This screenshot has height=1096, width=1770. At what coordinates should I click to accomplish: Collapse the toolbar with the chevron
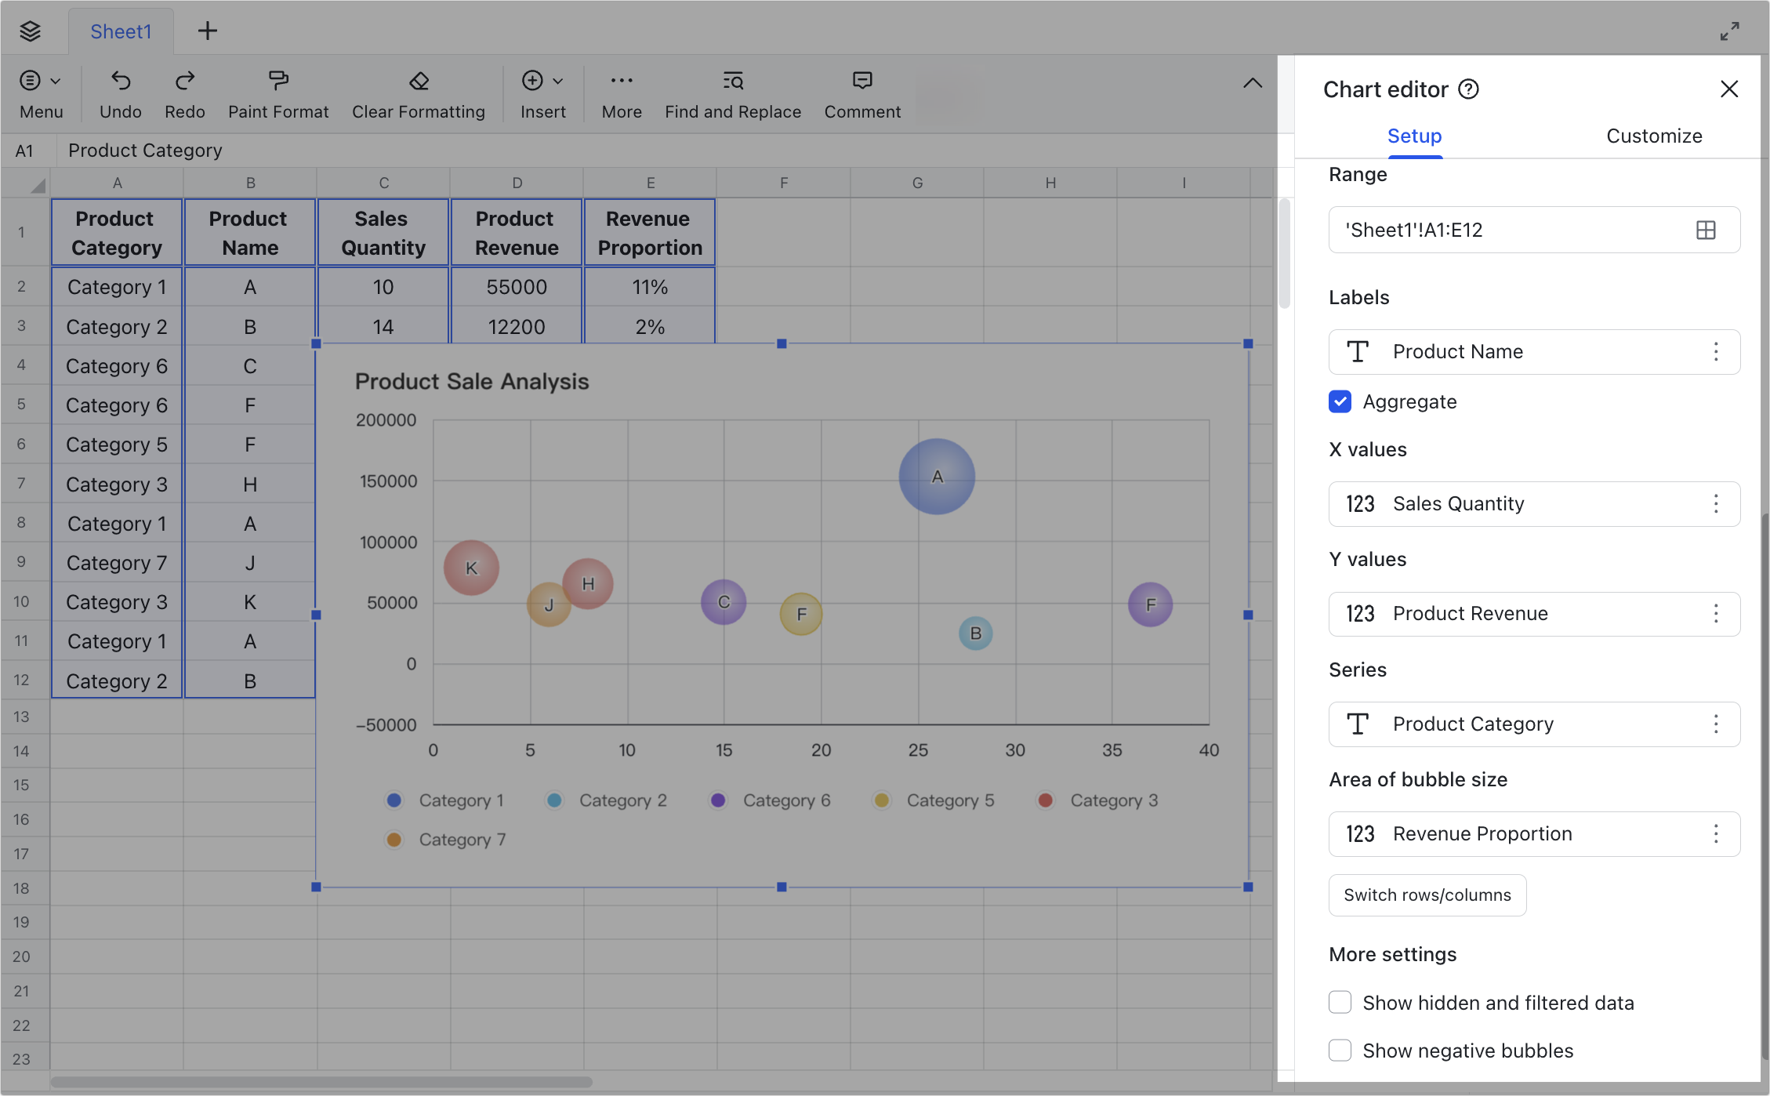coord(1252,83)
